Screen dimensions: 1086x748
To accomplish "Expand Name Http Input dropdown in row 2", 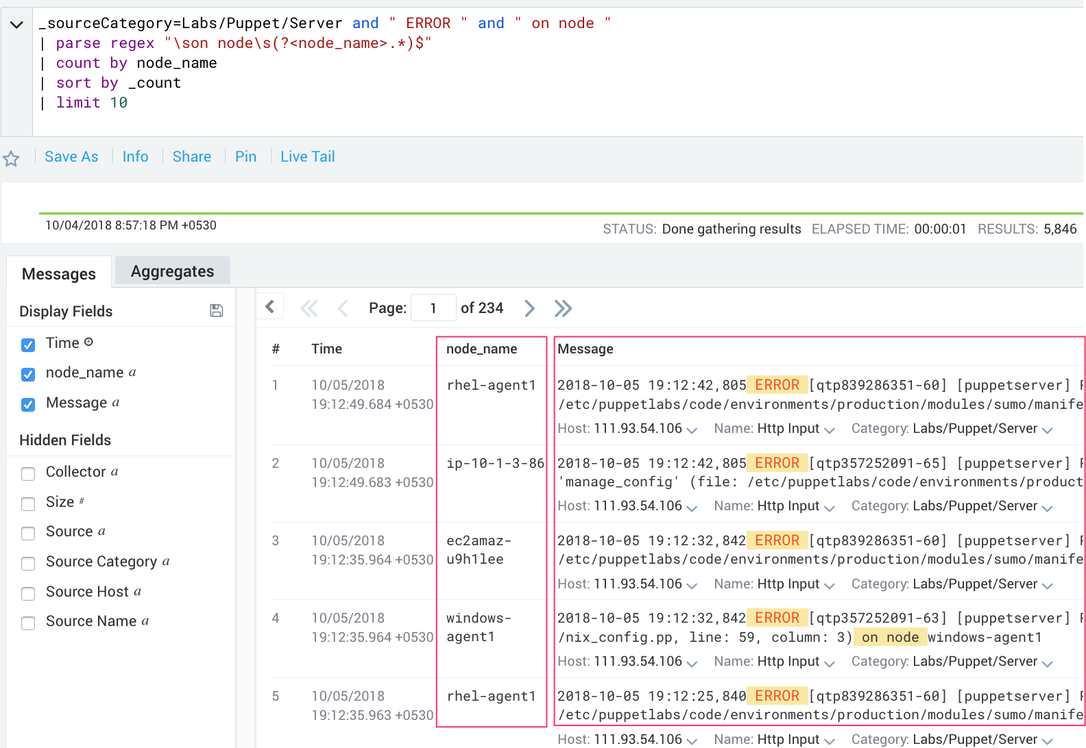I will (x=830, y=508).
